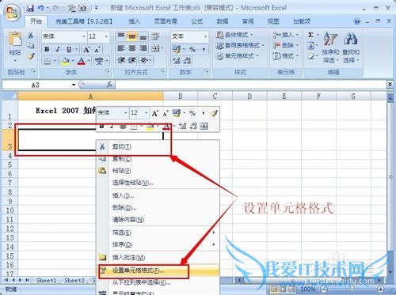Click the borders icon in ribbon

48,61
